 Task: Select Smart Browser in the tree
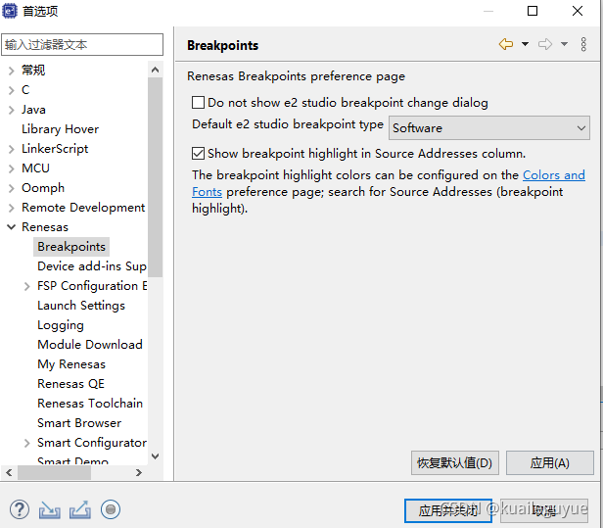click(79, 423)
